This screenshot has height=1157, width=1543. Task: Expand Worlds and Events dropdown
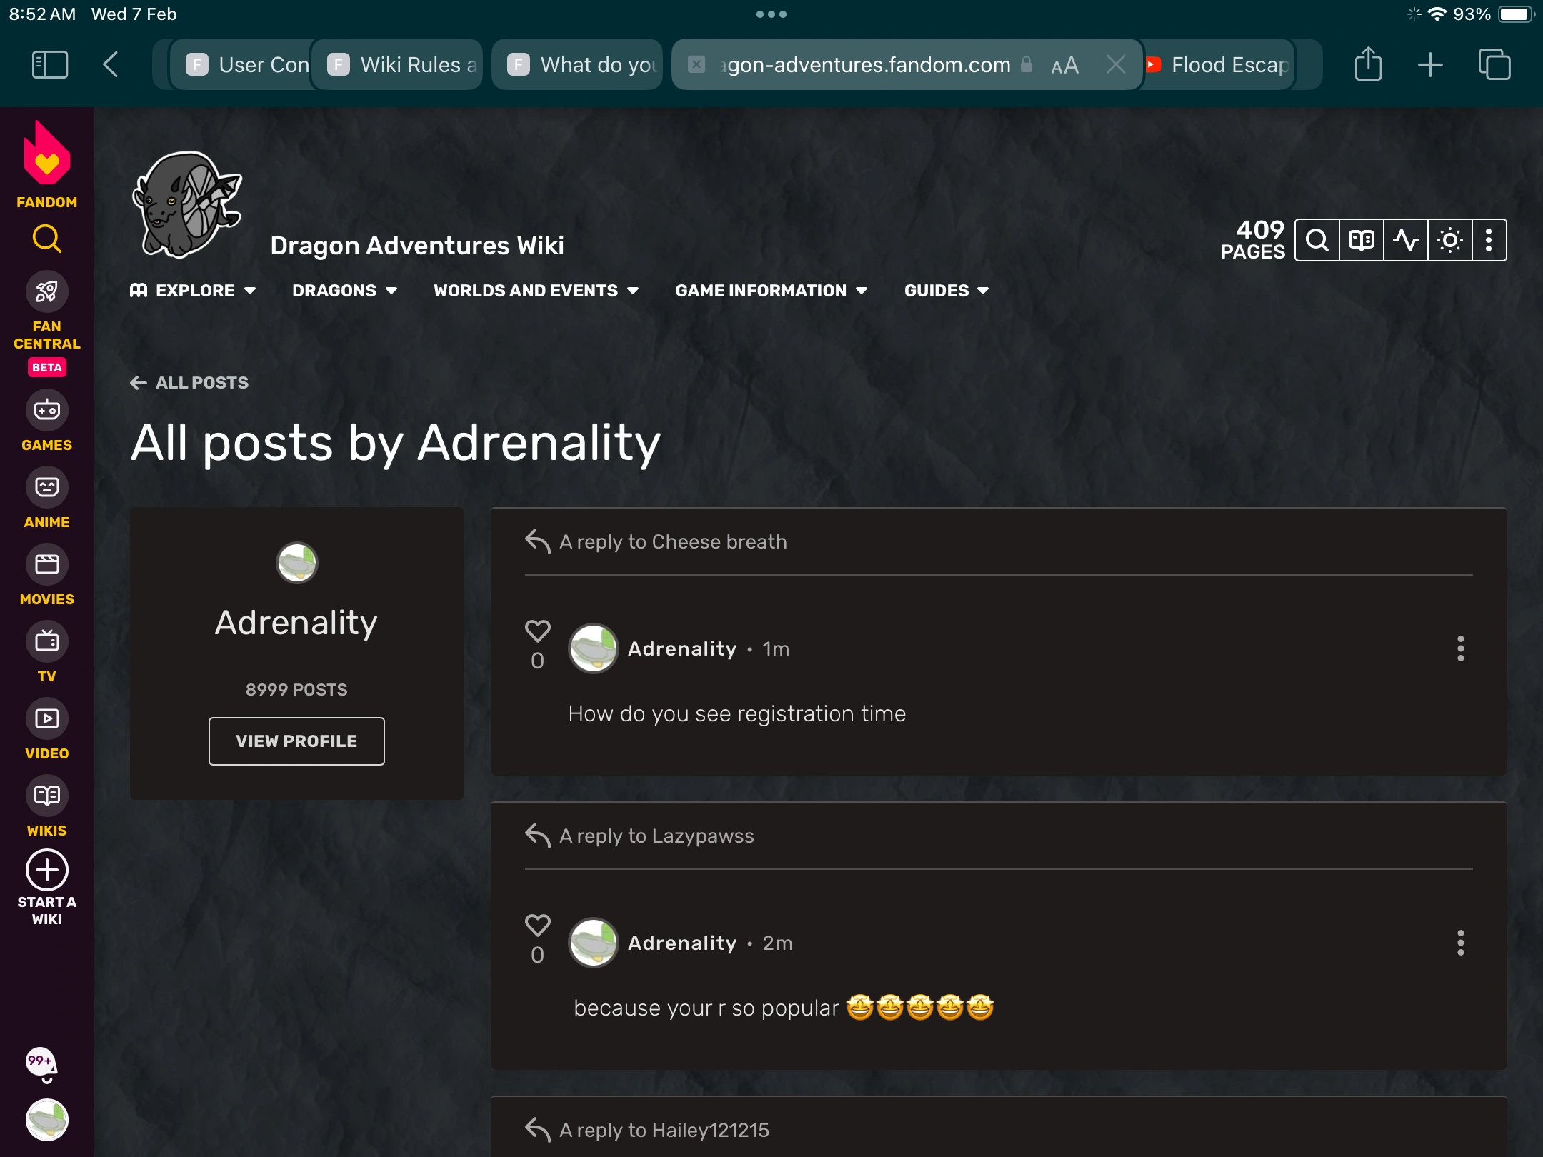(536, 291)
